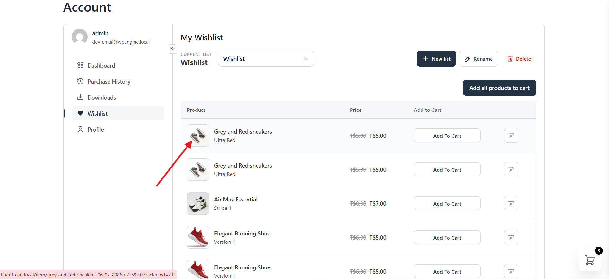The width and height of the screenshot is (609, 279).
Task: Add first Grey and Red sneakers to cart
Action: 447,135
